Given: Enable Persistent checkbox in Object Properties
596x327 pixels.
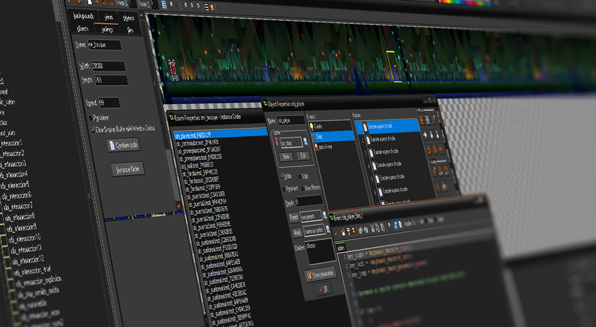Looking at the screenshot, I should pyautogui.click(x=284, y=189).
